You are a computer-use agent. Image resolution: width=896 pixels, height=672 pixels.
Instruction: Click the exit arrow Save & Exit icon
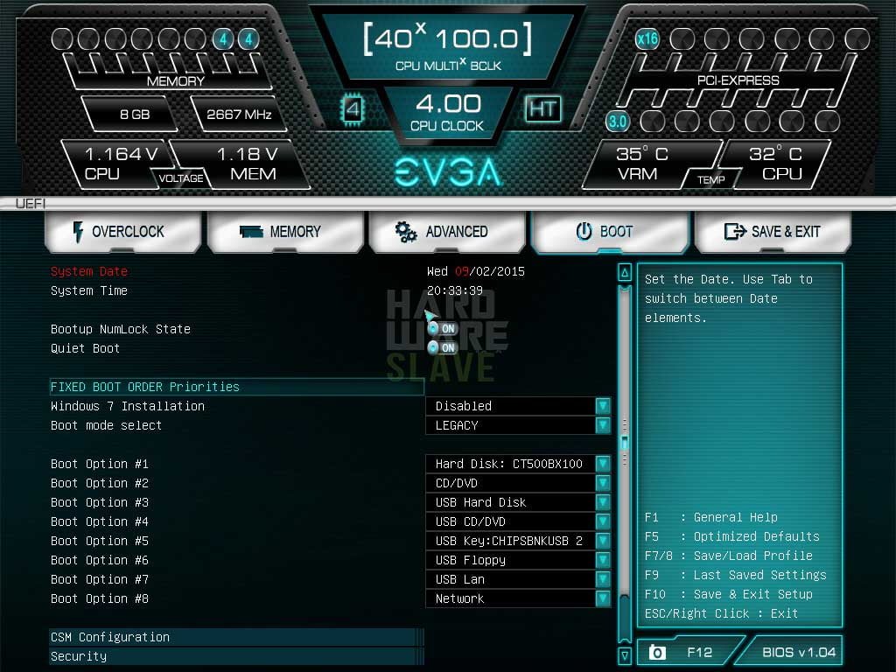[735, 231]
